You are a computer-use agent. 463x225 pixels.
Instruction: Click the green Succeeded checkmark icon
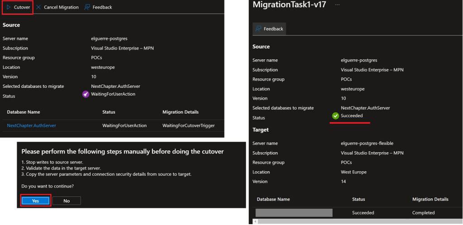(335, 116)
